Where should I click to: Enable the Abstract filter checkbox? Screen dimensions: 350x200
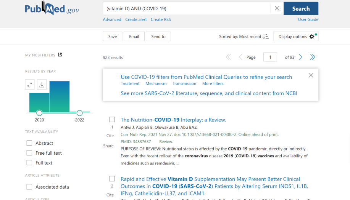point(29,143)
